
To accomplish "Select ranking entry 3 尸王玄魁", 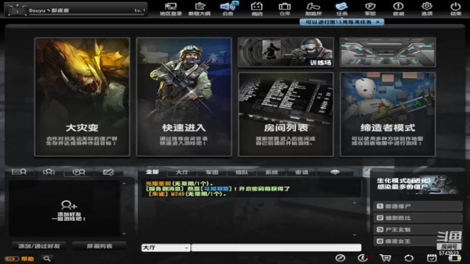I will 418,229.
